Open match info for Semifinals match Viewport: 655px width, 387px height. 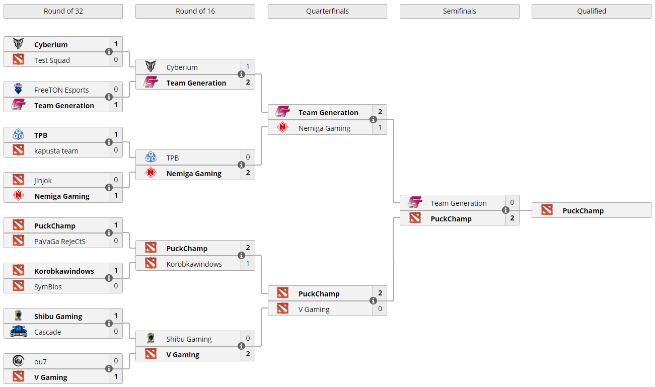coord(505,210)
